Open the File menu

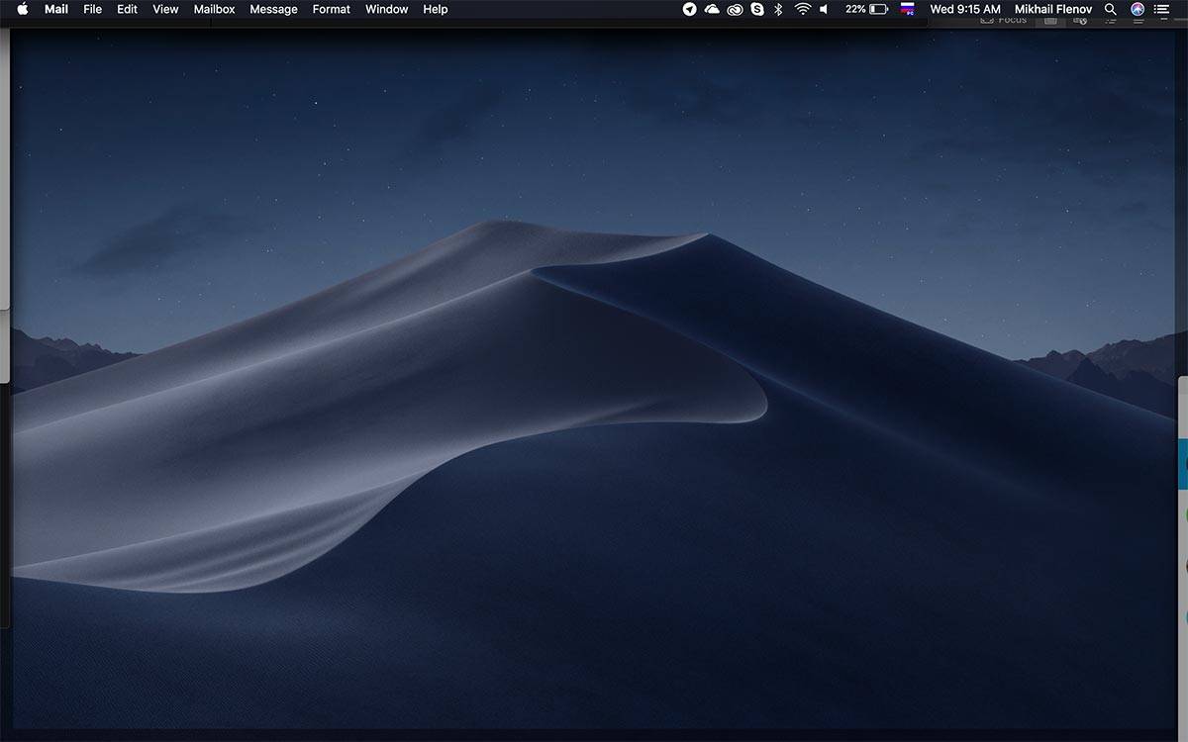click(93, 9)
